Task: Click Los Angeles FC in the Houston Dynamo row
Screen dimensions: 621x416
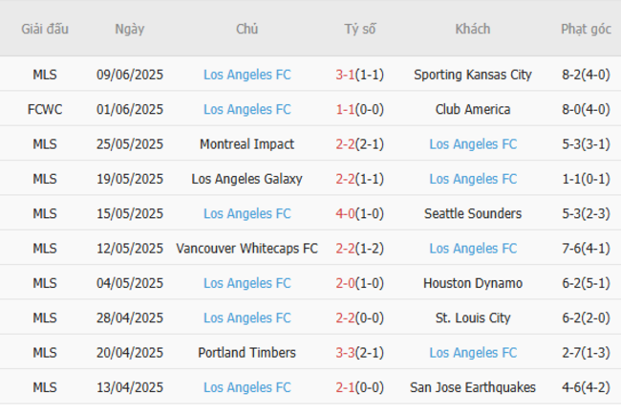Action: point(246,283)
